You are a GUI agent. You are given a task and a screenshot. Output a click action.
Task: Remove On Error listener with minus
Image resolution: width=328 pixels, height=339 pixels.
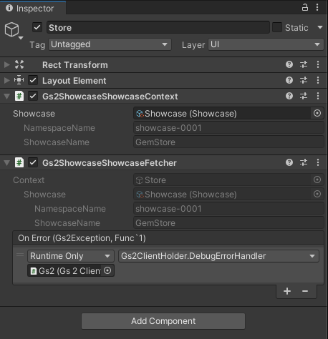305,291
